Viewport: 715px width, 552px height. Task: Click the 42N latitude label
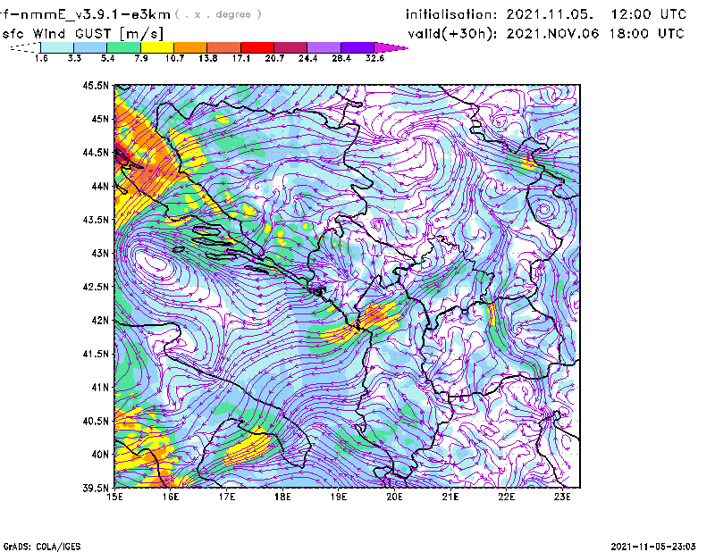100,321
